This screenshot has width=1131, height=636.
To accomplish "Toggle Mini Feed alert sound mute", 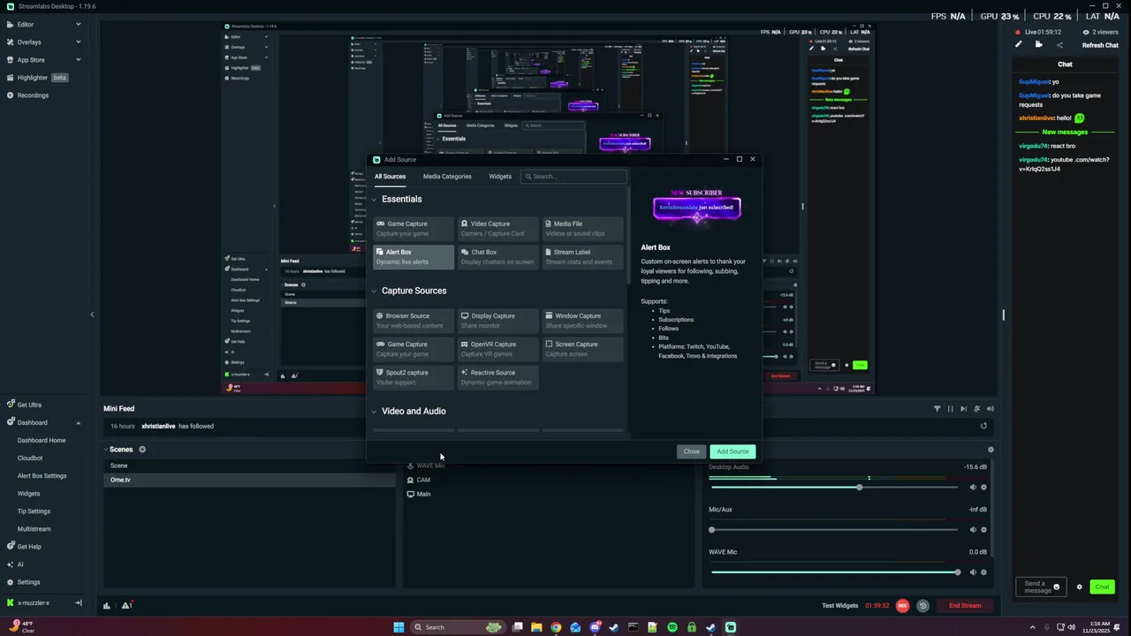I will click(x=977, y=409).
